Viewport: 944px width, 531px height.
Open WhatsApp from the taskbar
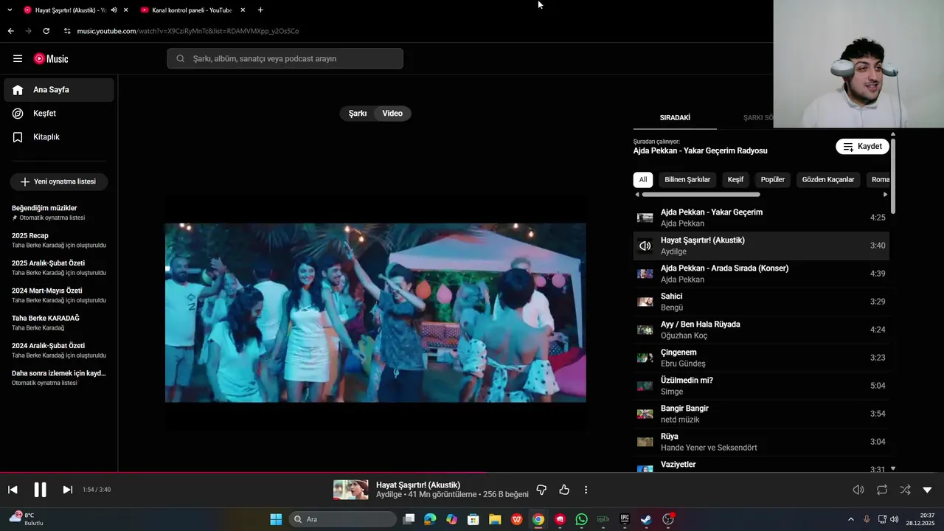582,519
